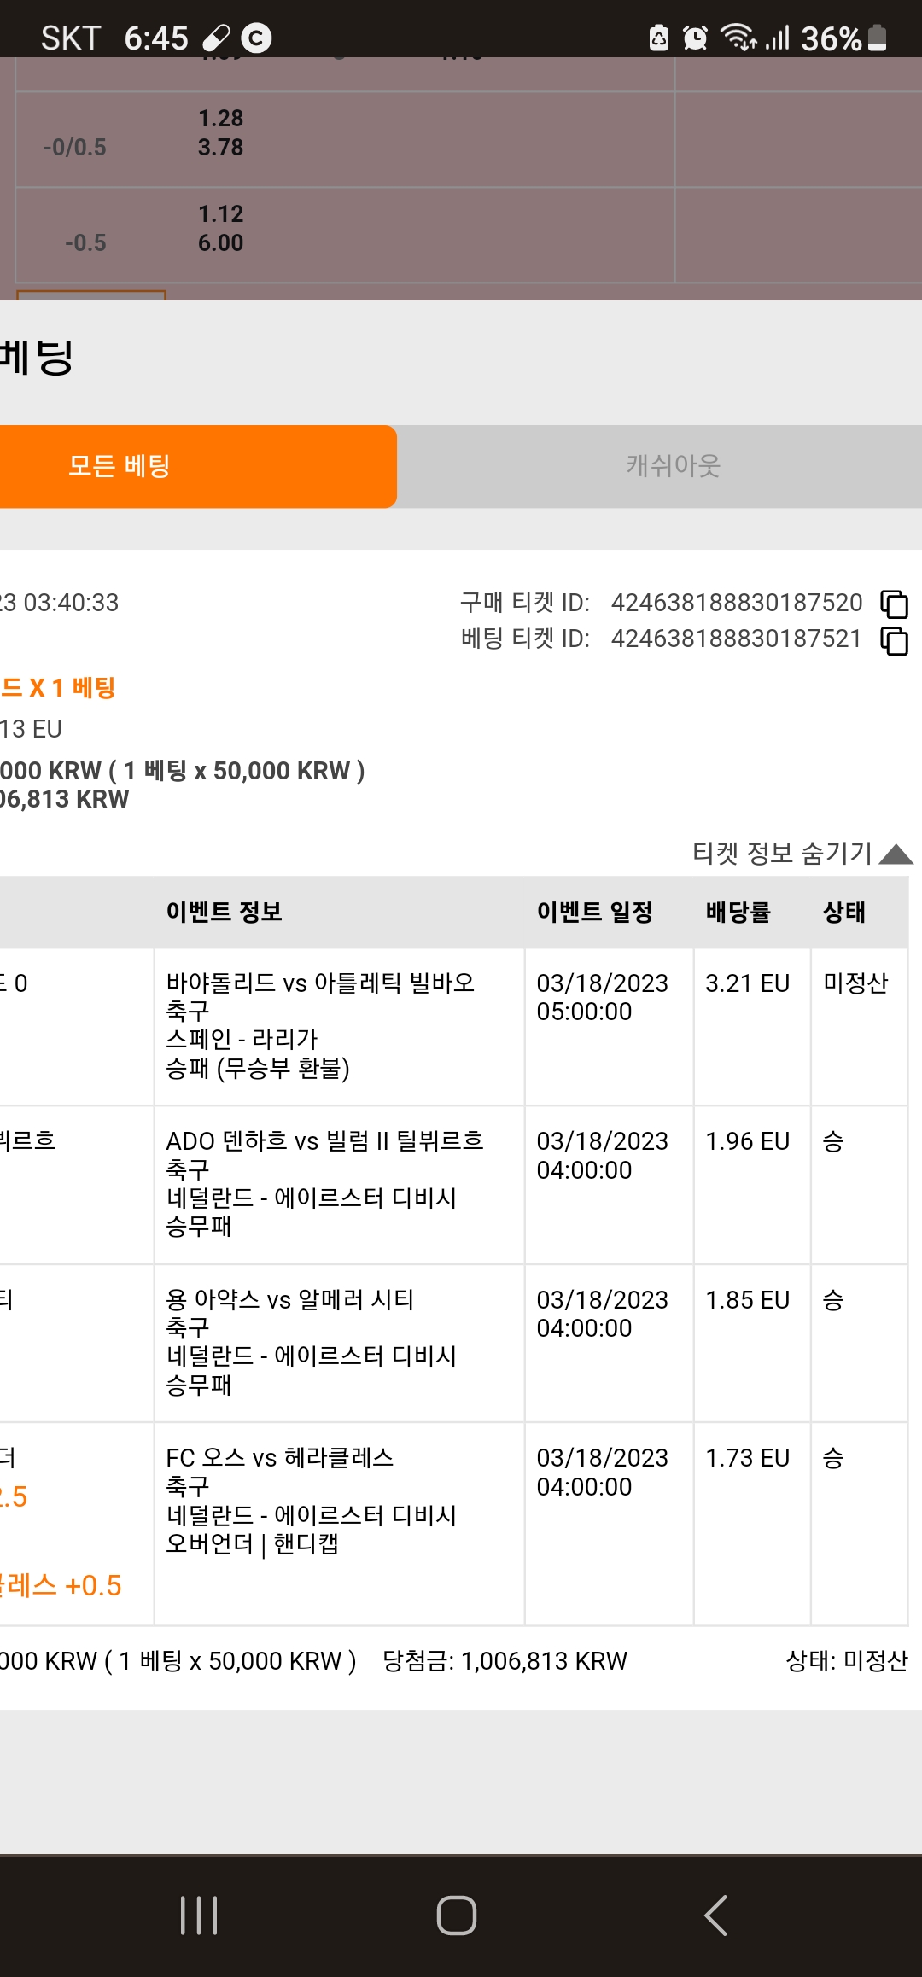Open recent apps from the navigation bar
The height and width of the screenshot is (1977, 922).
coord(199,1916)
